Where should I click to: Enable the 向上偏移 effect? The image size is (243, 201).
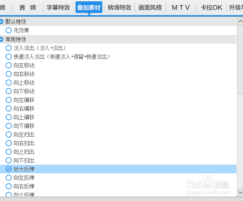[x=9, y=117]
